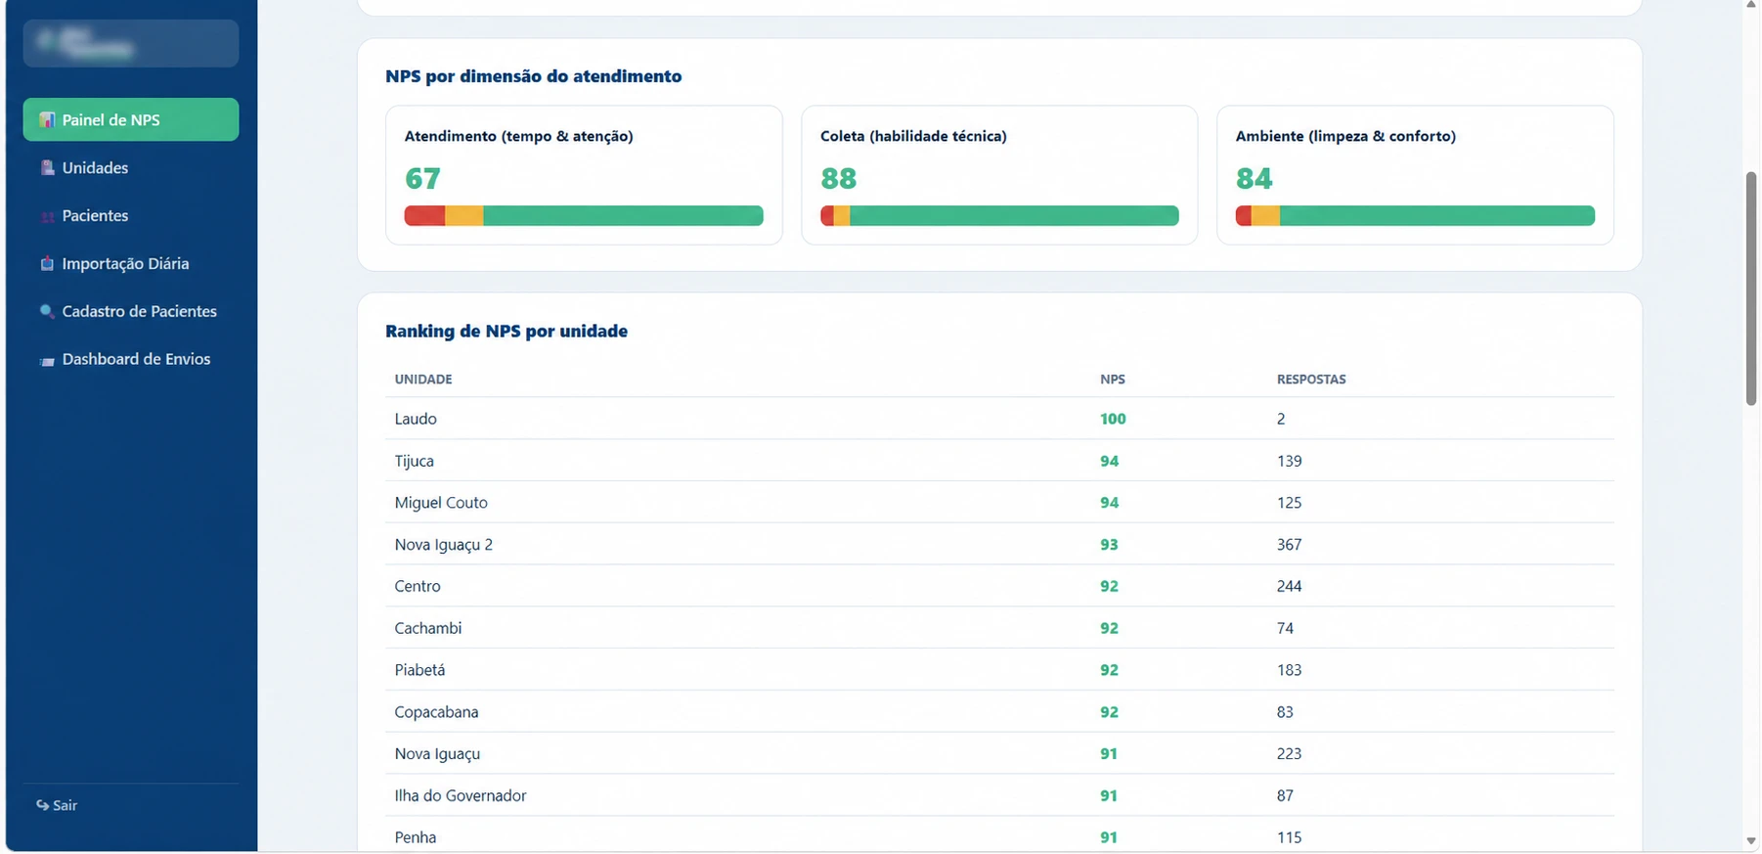Click the Piabetá unit name
Viewport: 1762px width, 854px height.
(x=419, y=670)
